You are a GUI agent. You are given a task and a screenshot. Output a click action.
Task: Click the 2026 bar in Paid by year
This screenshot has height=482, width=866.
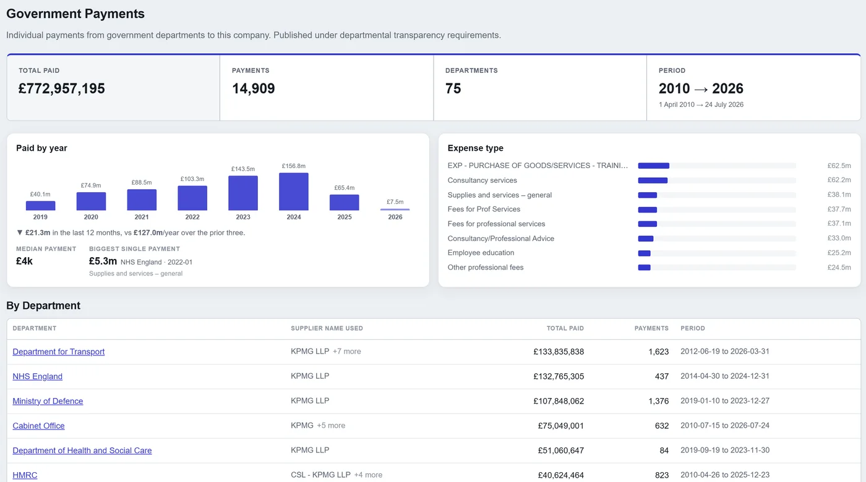(x=395, y=209)
